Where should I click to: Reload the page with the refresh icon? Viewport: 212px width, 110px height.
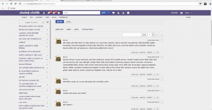pos(11,4)
